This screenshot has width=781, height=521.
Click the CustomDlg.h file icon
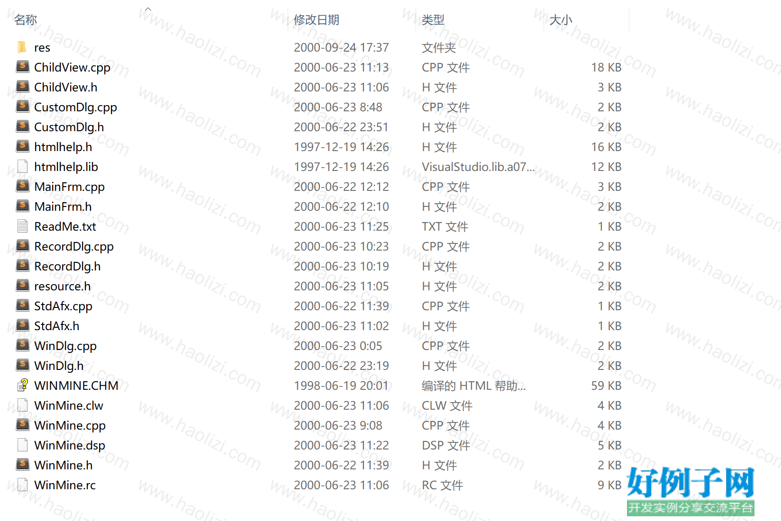(x=22, y=126)
